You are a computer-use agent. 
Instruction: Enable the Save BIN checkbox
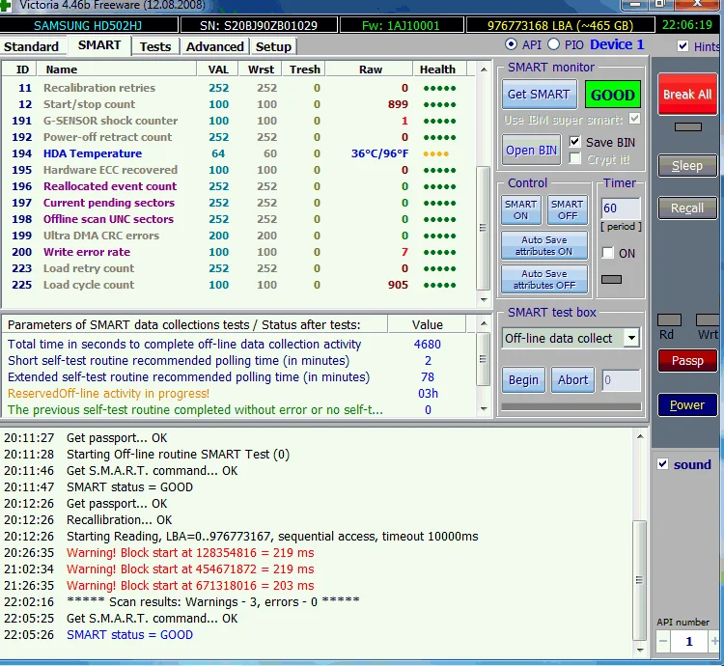point(576,142)
